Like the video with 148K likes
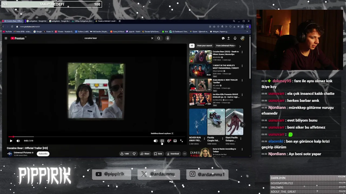 click(x=125, y=154)
